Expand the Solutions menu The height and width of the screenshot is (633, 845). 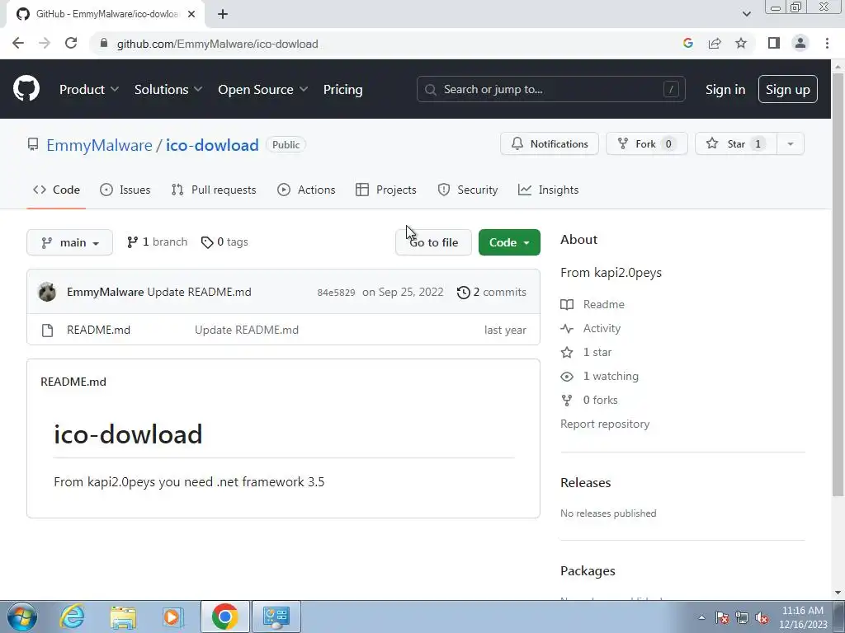[x=168, y=89]
